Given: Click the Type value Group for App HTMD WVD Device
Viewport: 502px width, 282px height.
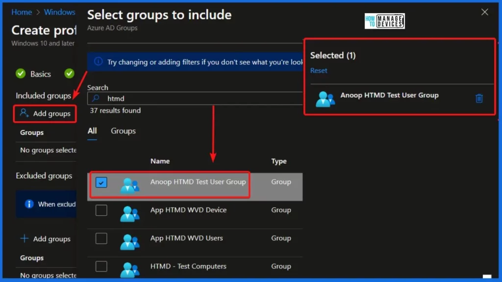Looking at the screenshot, I should tap(281, 210).
